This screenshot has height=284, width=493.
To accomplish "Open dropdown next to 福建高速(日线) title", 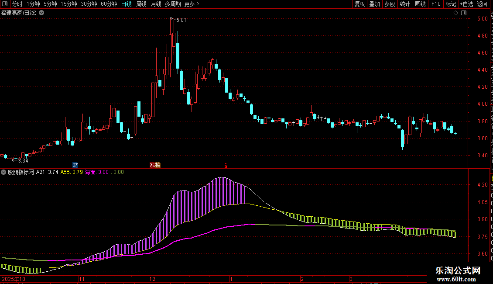I will 41,13.
